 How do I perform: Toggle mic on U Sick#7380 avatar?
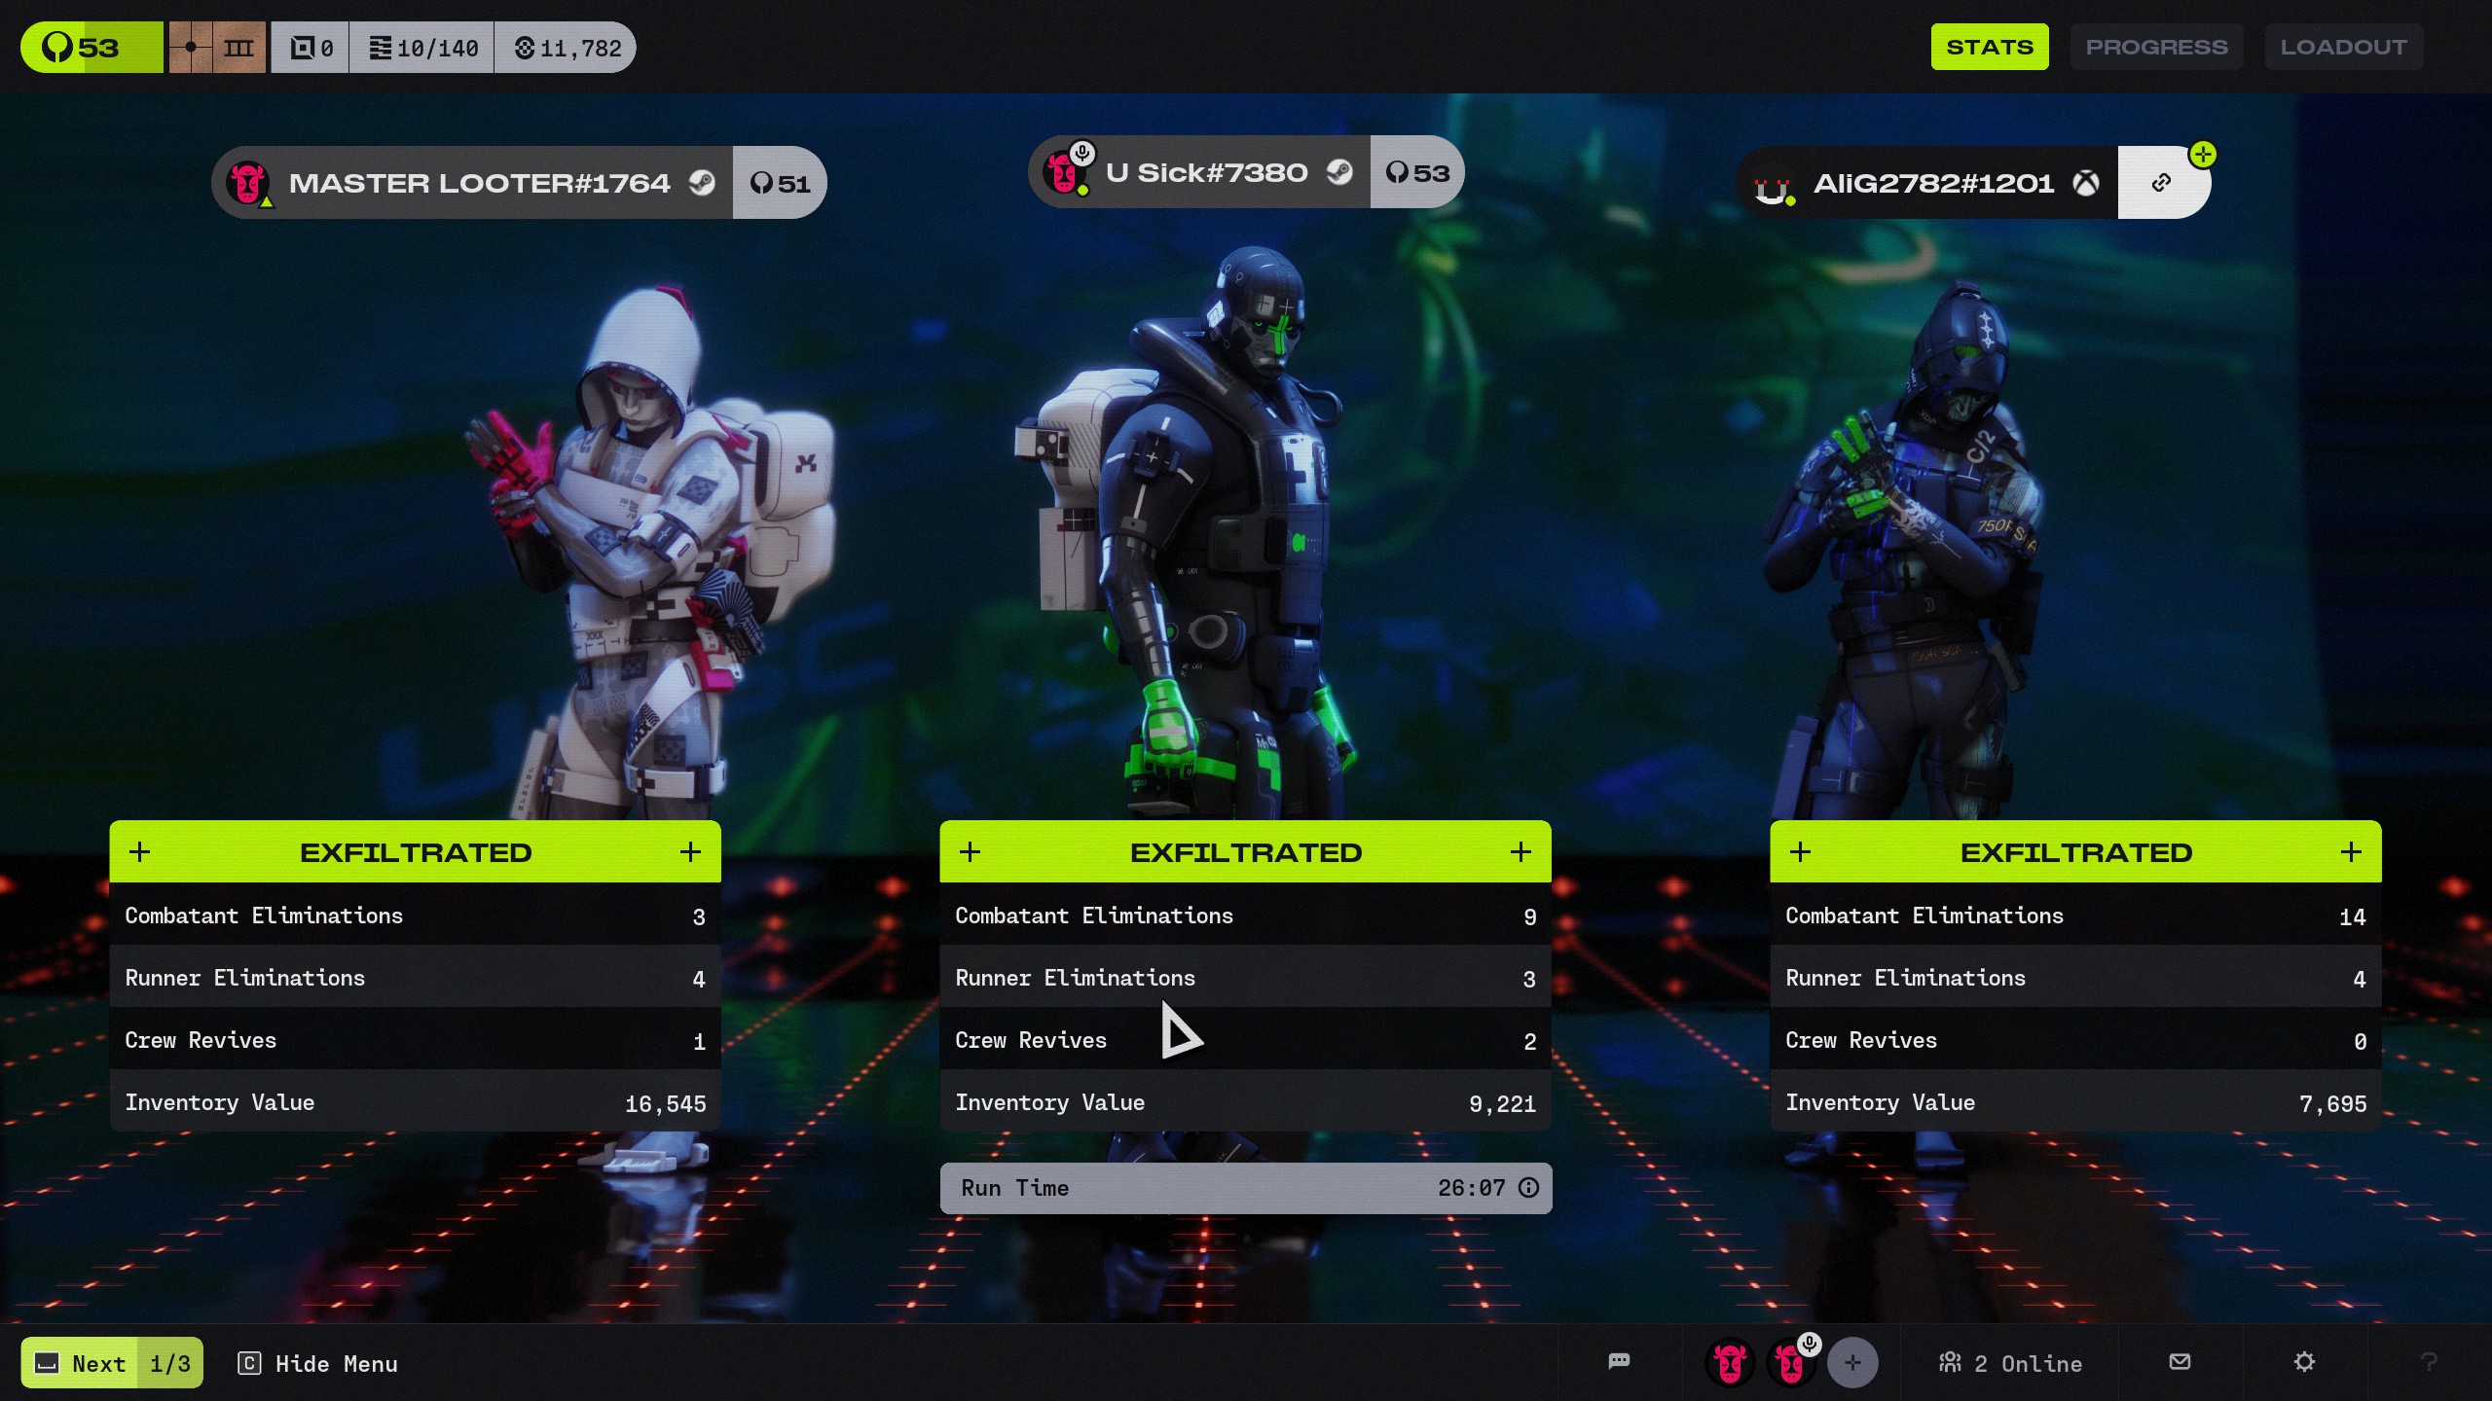pyautogui.click(x=1081, y=153)
